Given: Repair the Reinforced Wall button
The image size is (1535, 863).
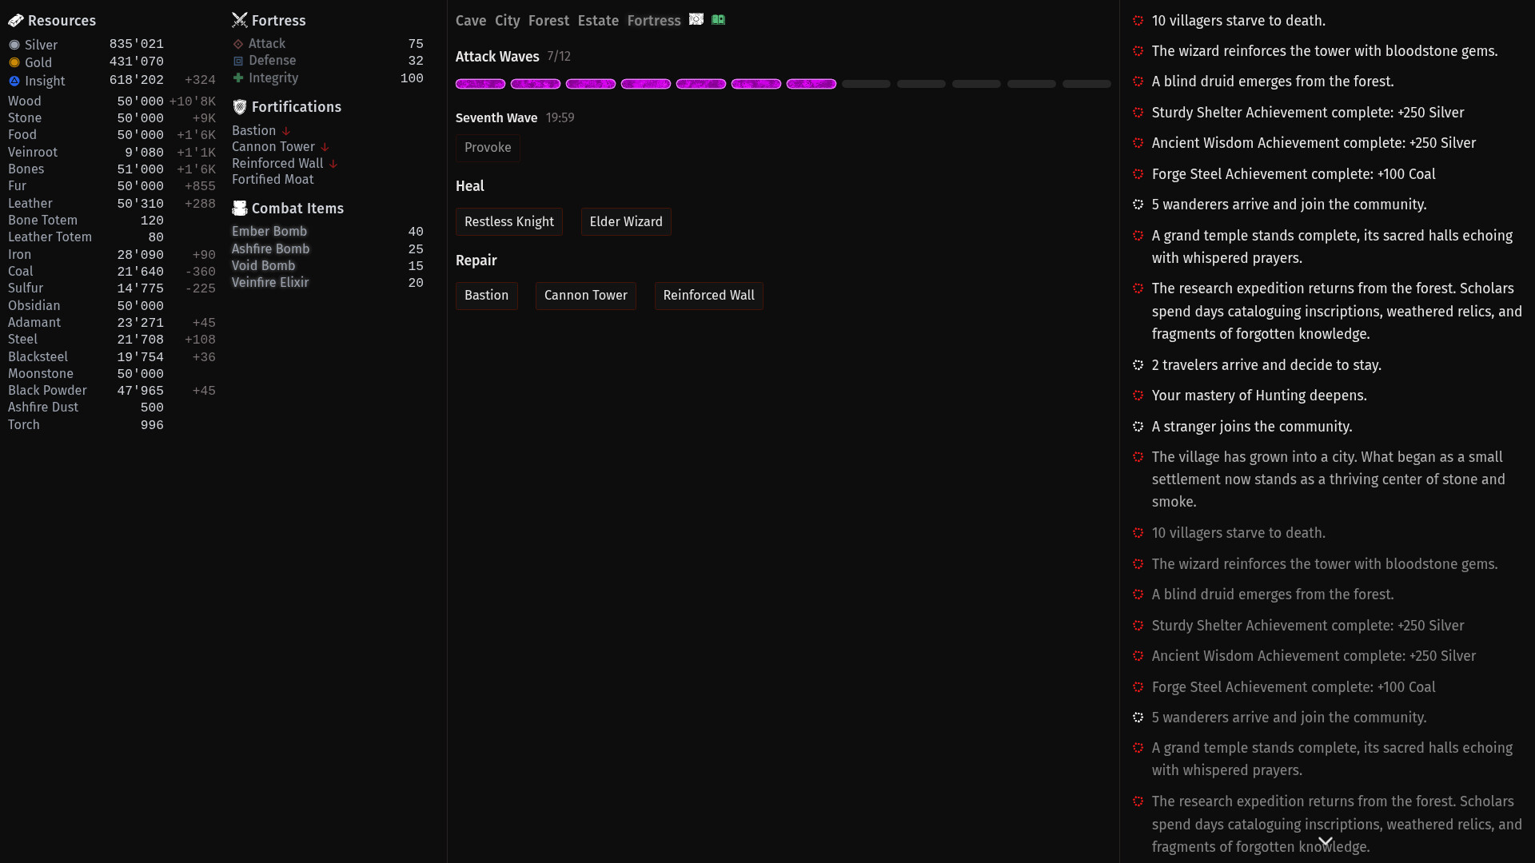Looking at the screenshot, I should coord(709,296).
